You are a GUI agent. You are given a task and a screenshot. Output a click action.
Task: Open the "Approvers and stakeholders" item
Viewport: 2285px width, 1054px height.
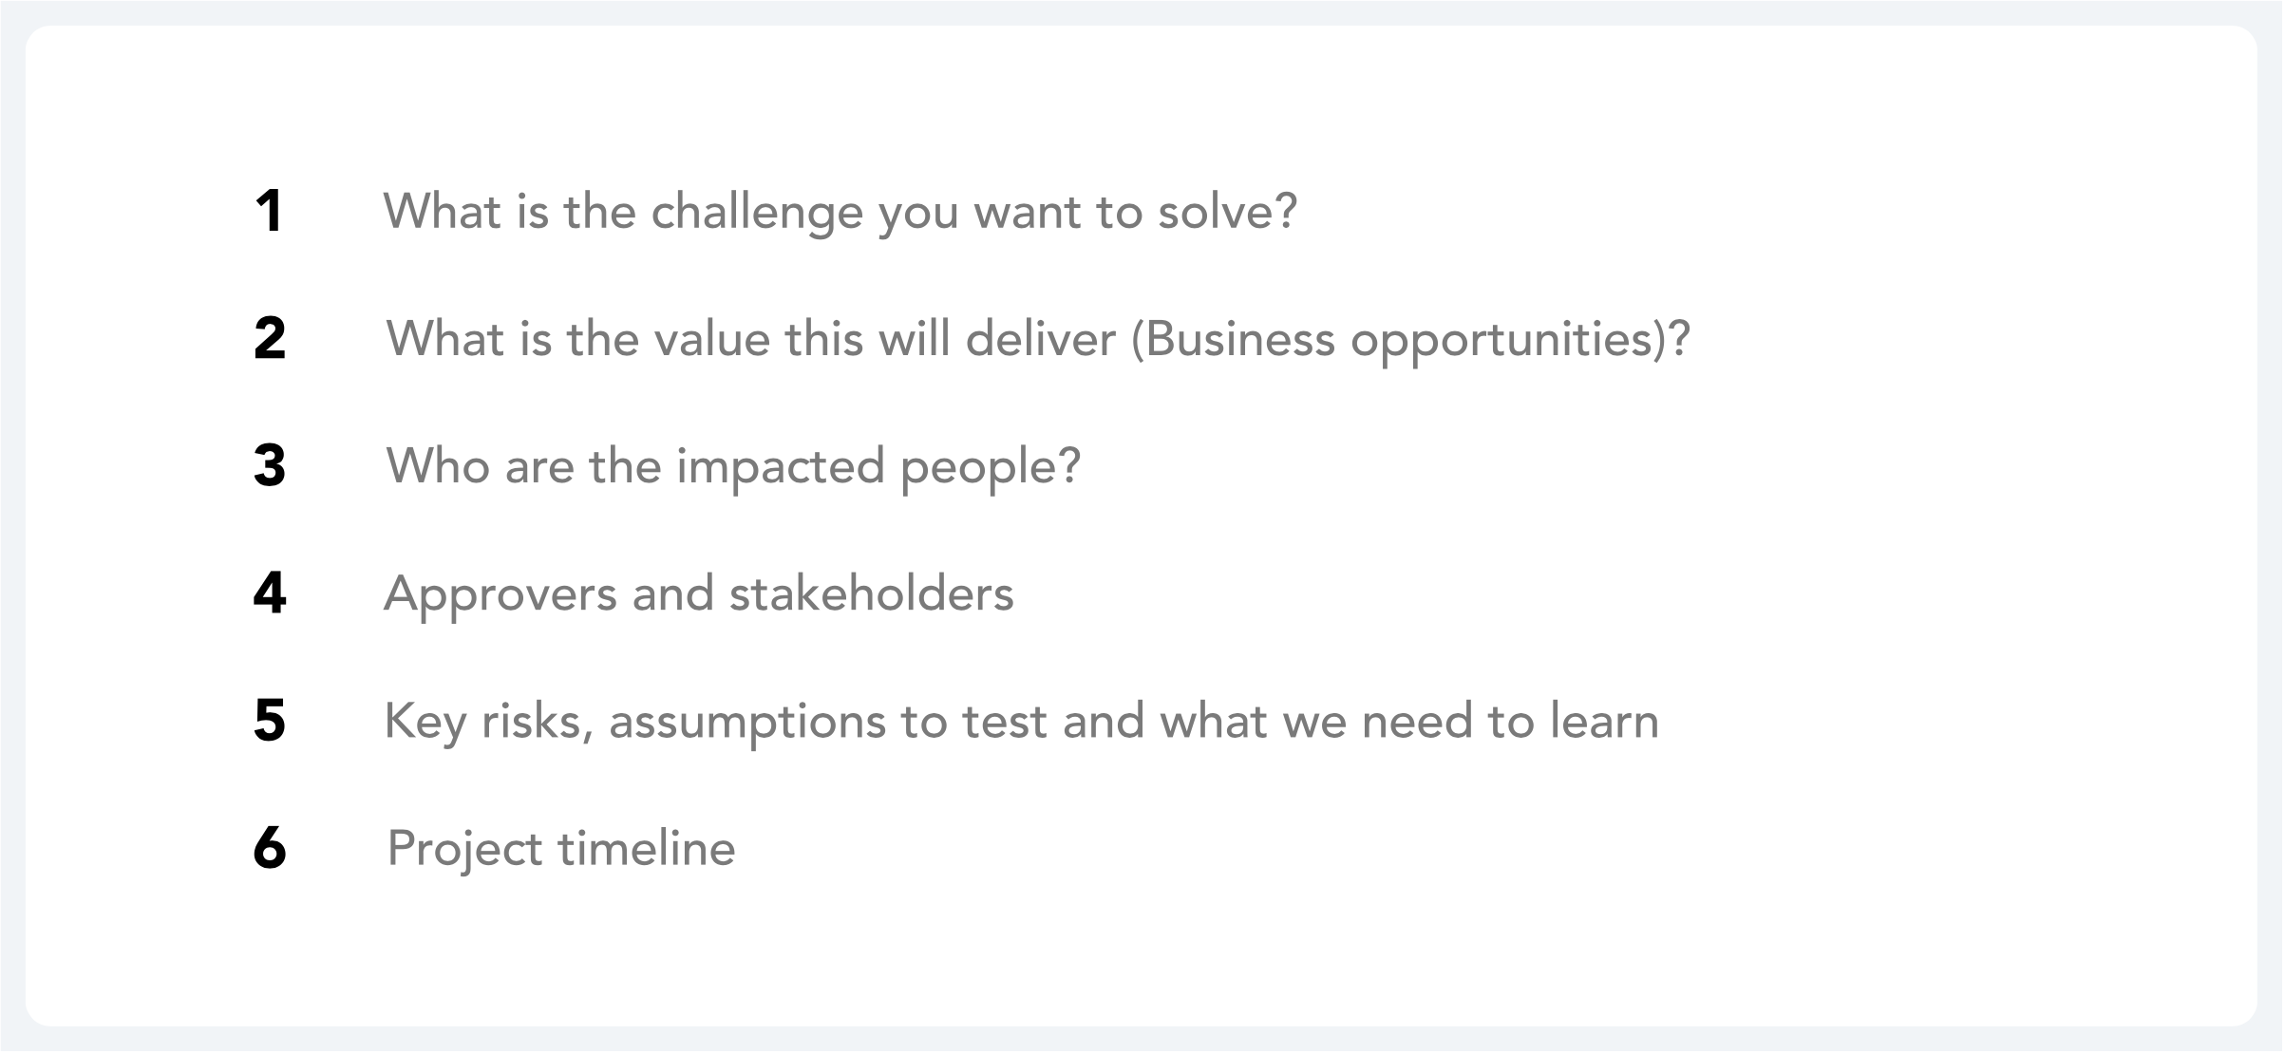(x=699, y=595)
